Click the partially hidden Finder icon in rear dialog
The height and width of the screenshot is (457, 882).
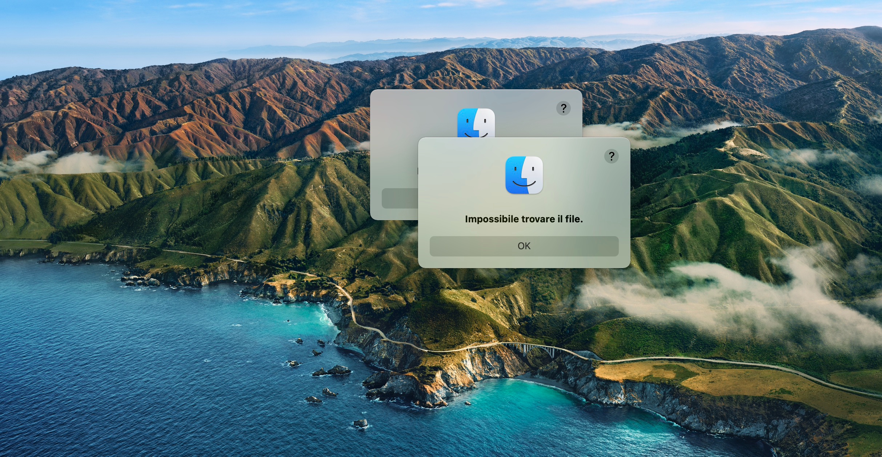click(x=476, y=122)
